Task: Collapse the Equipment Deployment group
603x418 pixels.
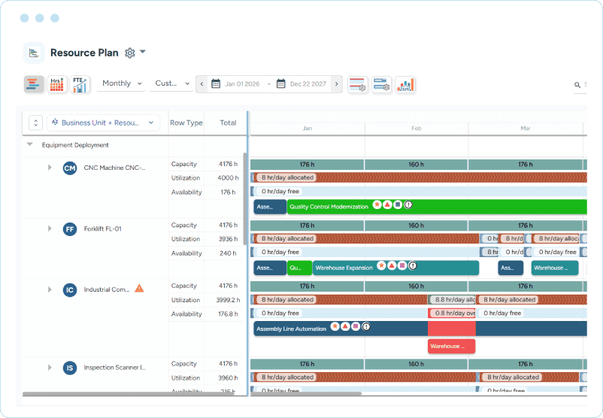Action: [29, 144]
